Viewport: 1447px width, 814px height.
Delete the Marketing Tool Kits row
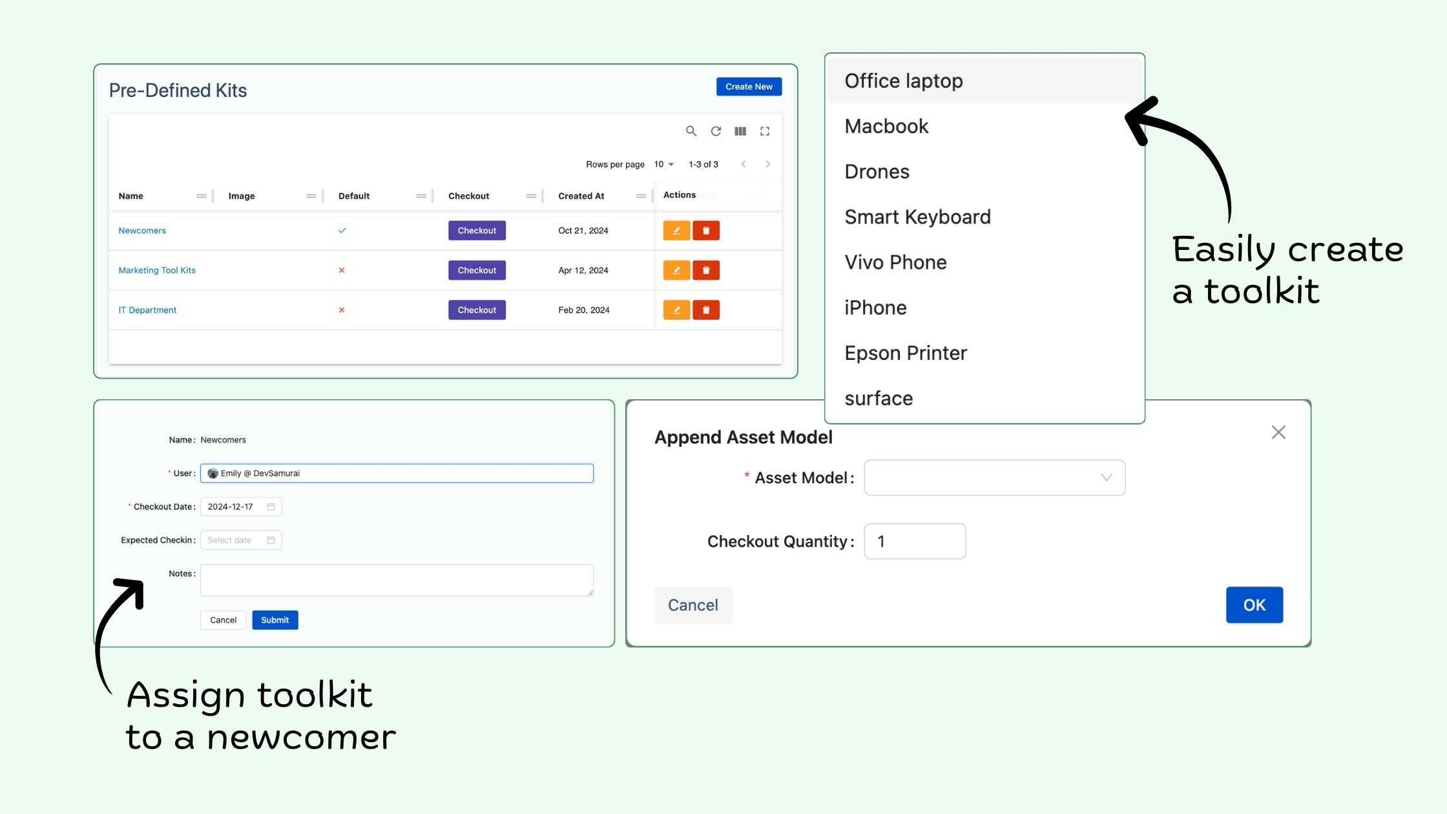[x=706, y=270]
